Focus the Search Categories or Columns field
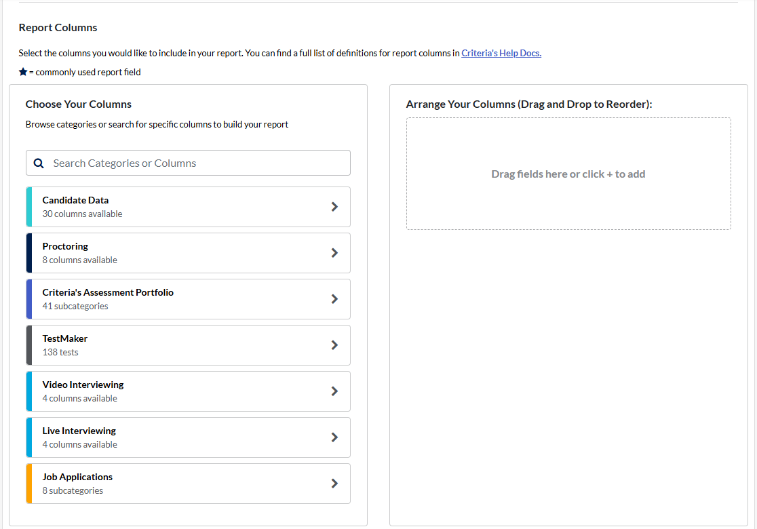This screenshot has width=757, height=529. pyautogui.click(x=197, y=163)
